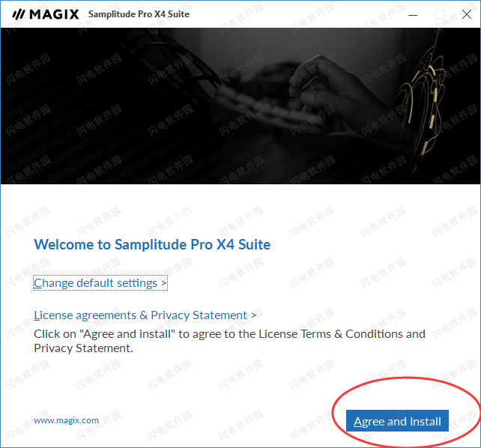Open License agreements link text
481x448 pixels.
point(85,315)
